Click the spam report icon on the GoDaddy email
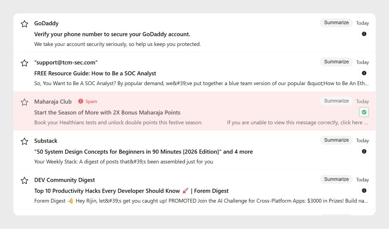The width and height of the screenshot is (389, 229). pos(364,34)
